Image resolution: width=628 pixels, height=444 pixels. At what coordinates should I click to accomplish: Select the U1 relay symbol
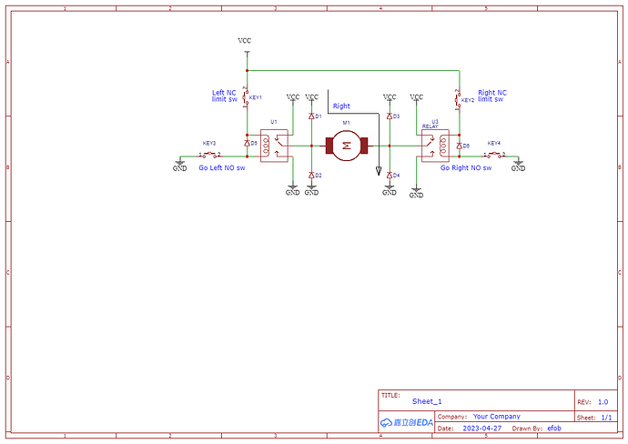(x=274, y=146)
